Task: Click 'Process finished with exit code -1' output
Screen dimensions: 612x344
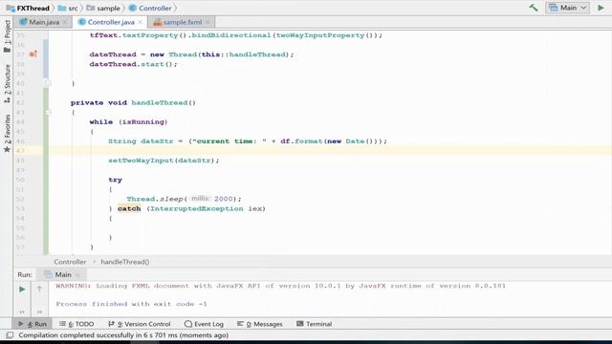Action: point(131,304)
